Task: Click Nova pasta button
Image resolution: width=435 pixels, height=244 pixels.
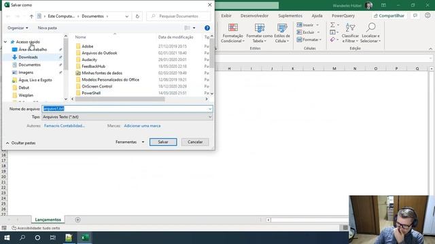Action: pos(47,28)
